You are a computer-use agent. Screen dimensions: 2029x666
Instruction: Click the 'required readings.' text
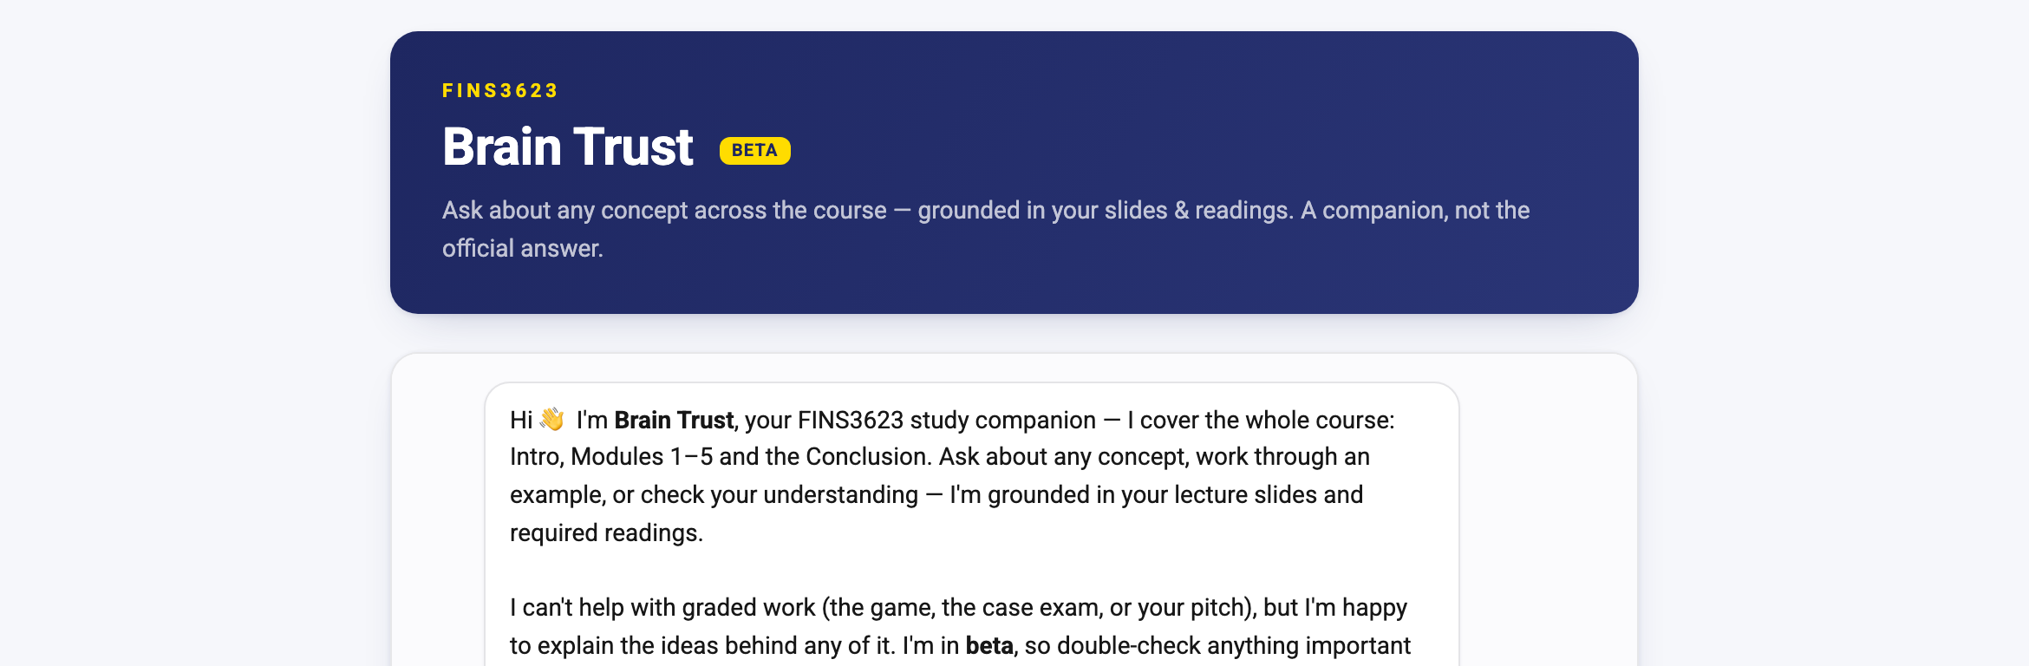[x=606, y=532]
